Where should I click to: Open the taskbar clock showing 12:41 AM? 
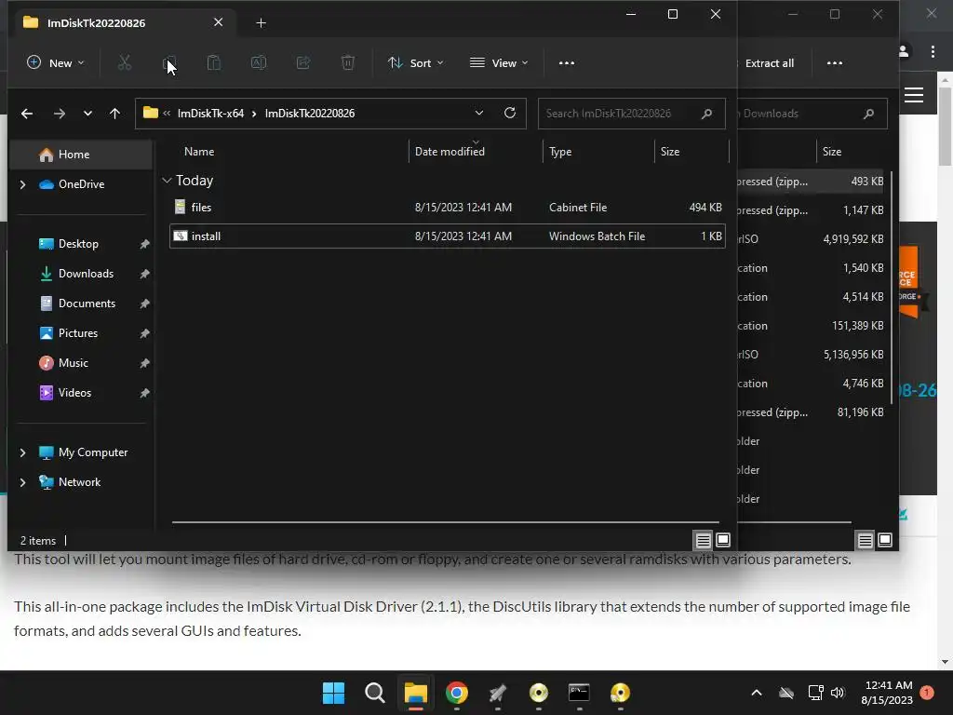click(x=887, y=693)
